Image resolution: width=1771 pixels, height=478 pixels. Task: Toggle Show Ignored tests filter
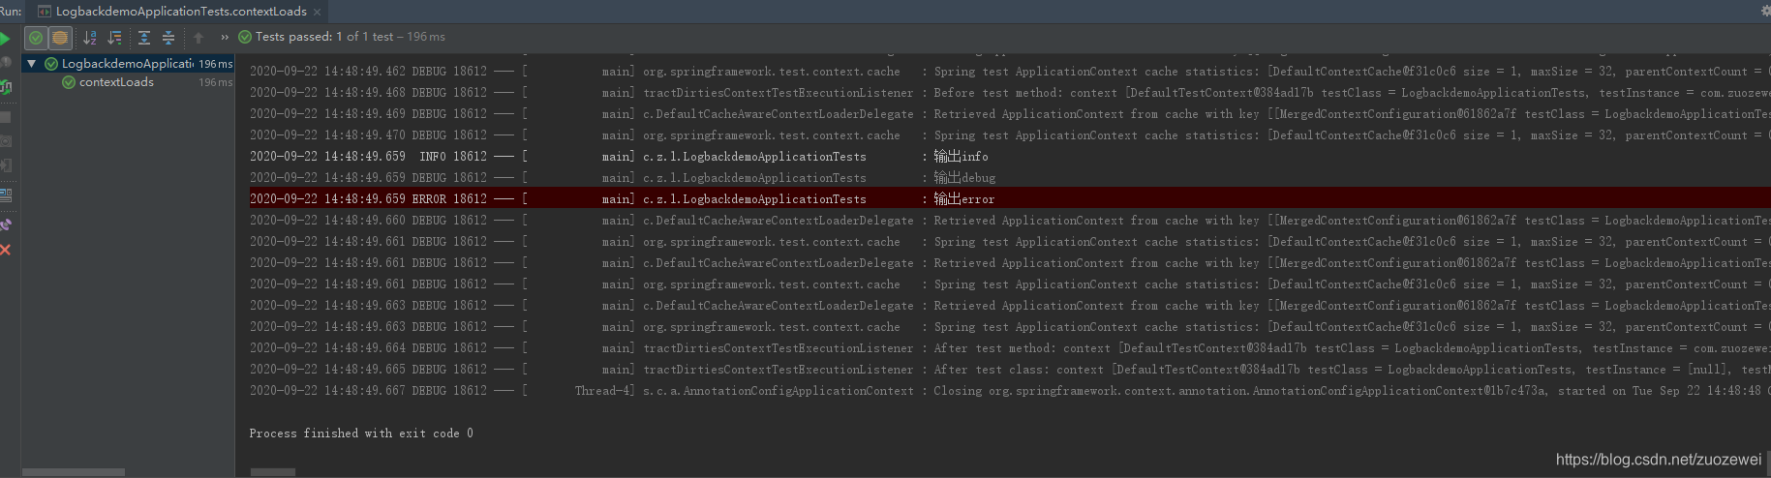coord(60,38)
